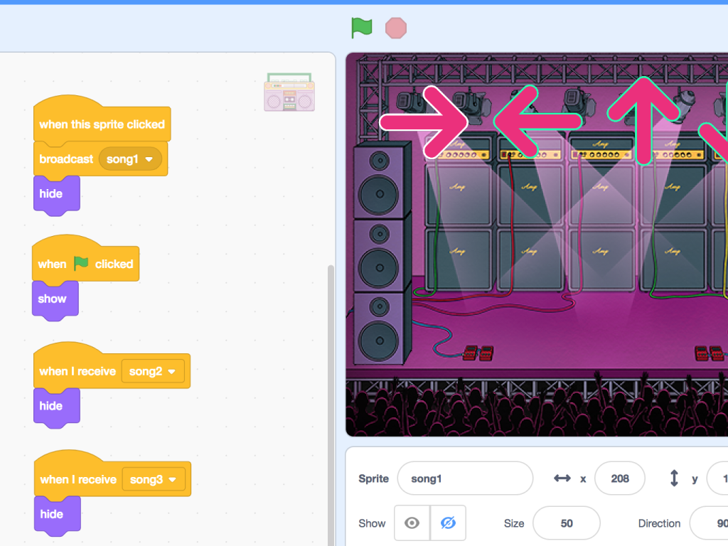Open the song1 broadcast message dropdown
The width and height of the screenshot is (728, 546).
click(x=131, y=159)
